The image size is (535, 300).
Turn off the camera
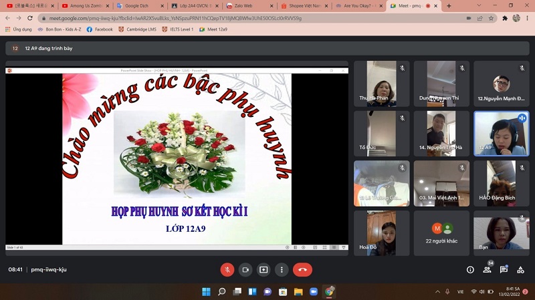coord(245,269)
